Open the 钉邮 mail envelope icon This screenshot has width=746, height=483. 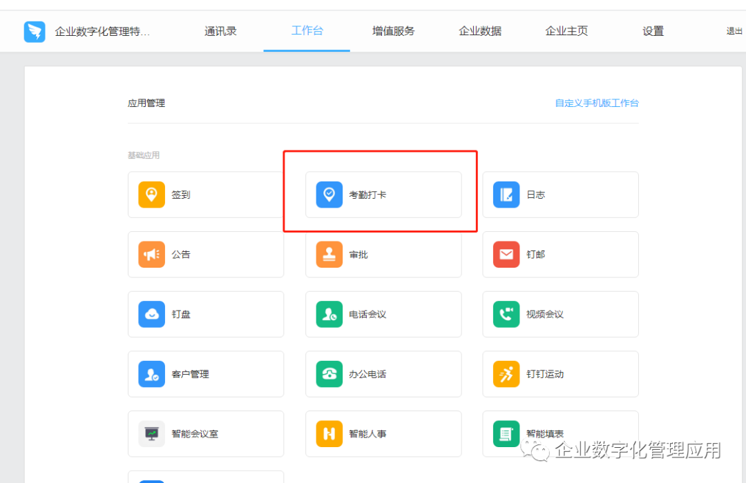pos(506,255)
